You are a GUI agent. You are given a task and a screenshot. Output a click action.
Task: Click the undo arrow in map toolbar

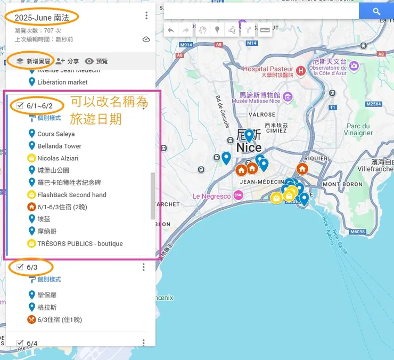[171, 30]
